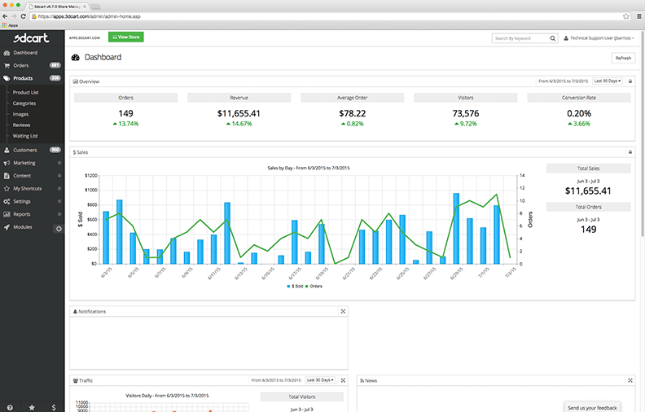Click the search magnifier icon
The height and width of the screenshot is (412, 645).
[x=553, y=38]
